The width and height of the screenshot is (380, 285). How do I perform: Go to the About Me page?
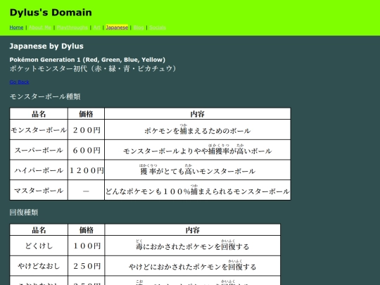point(40,27)
